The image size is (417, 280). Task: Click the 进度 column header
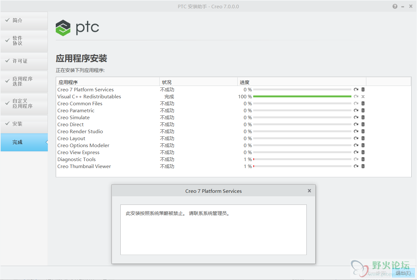[302, 82]
